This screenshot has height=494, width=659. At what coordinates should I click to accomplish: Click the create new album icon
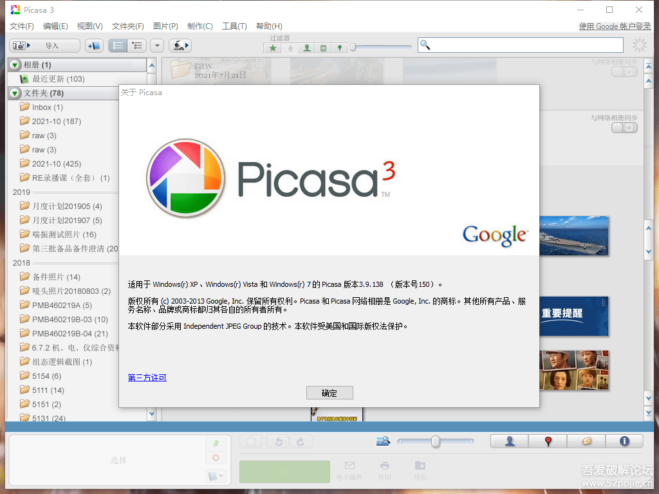tap(94, 46)
